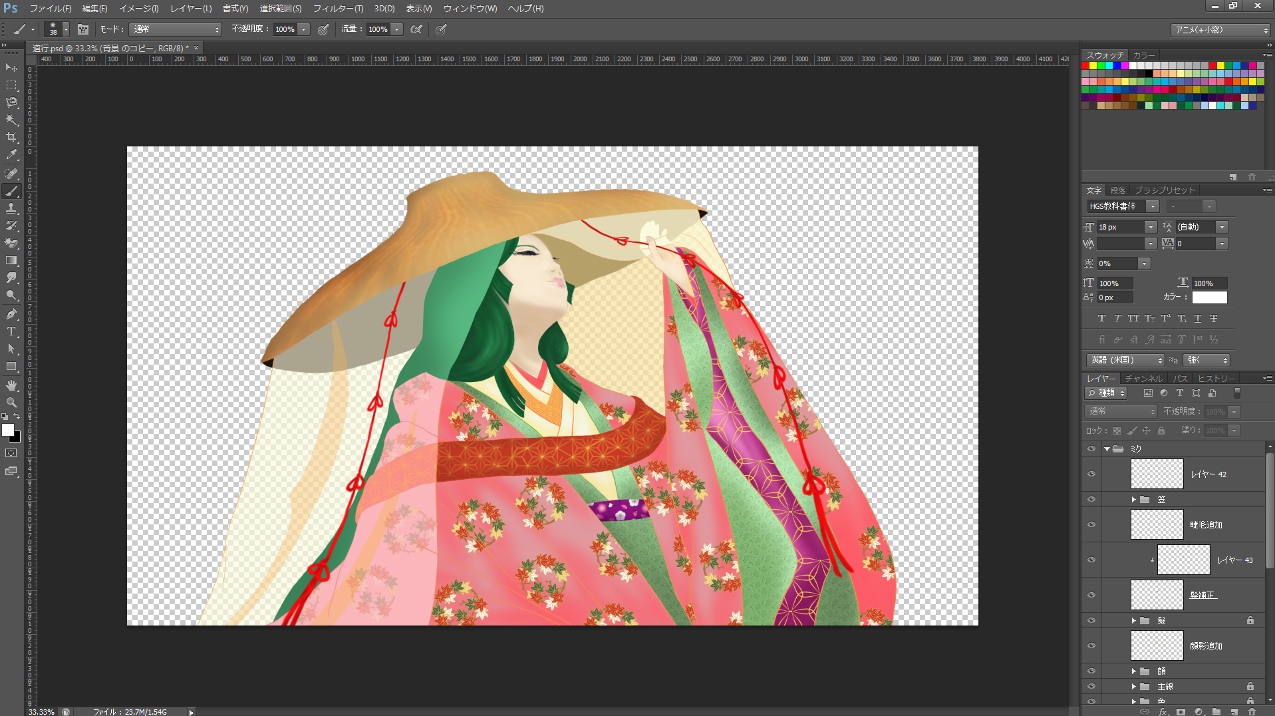Switch to the チャンネル tab
This screenshot has width=1275, height=716.
coord(1144,378)
